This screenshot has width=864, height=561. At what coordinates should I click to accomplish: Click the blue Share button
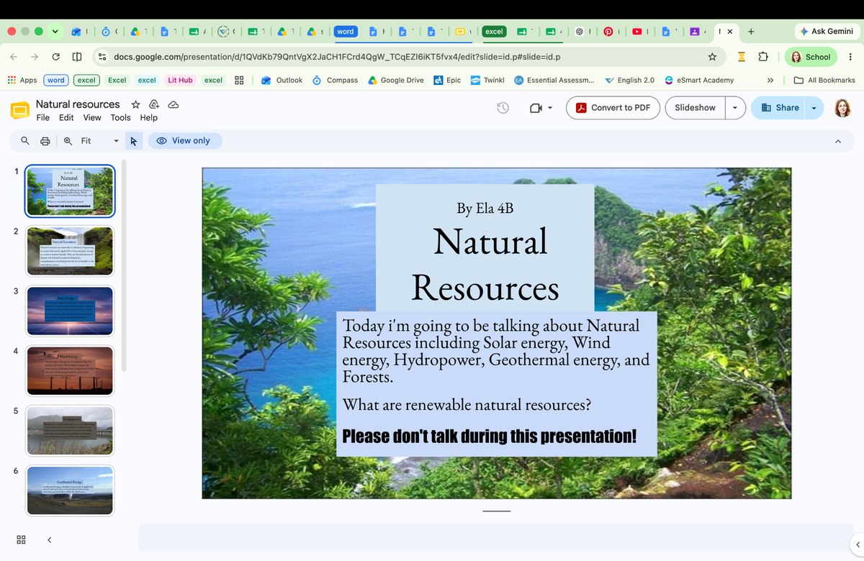click(779, 108)
